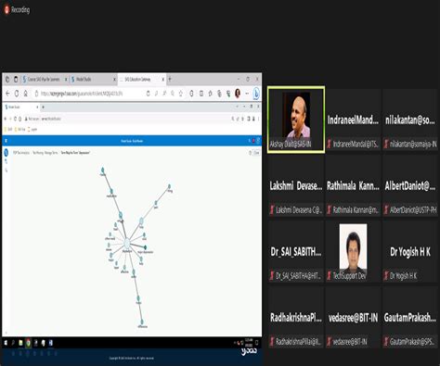Switch to the SAS Education Gateway tab
Viewport: 440px width, 366px height.
click(141, 80)
